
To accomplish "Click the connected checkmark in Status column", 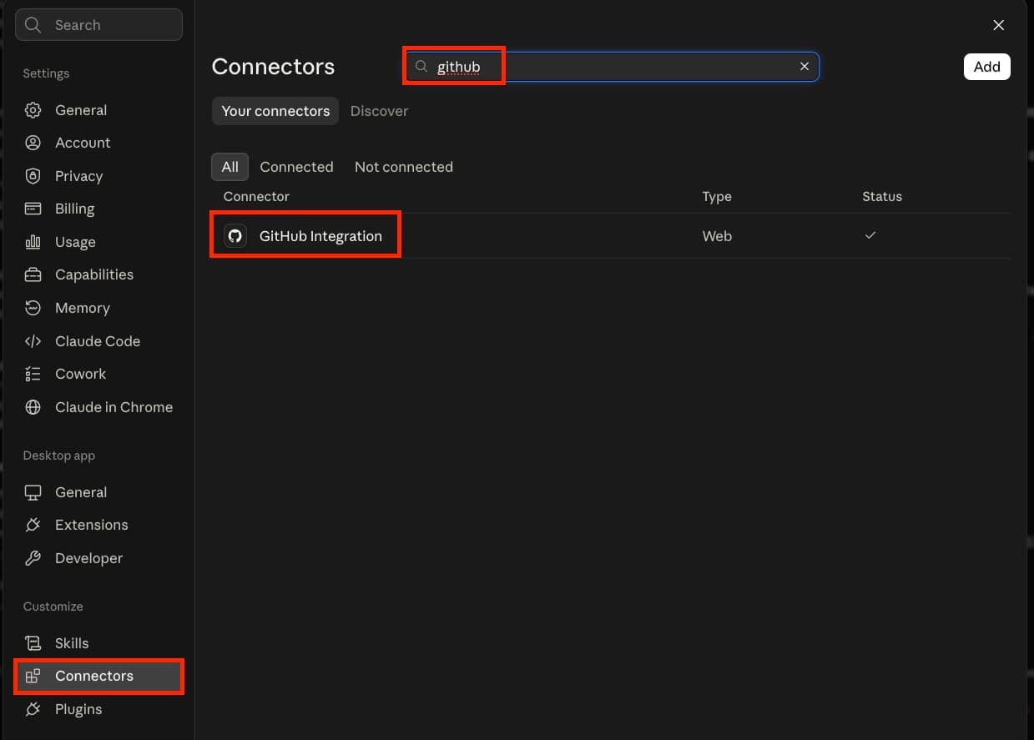I will (870, 235).
